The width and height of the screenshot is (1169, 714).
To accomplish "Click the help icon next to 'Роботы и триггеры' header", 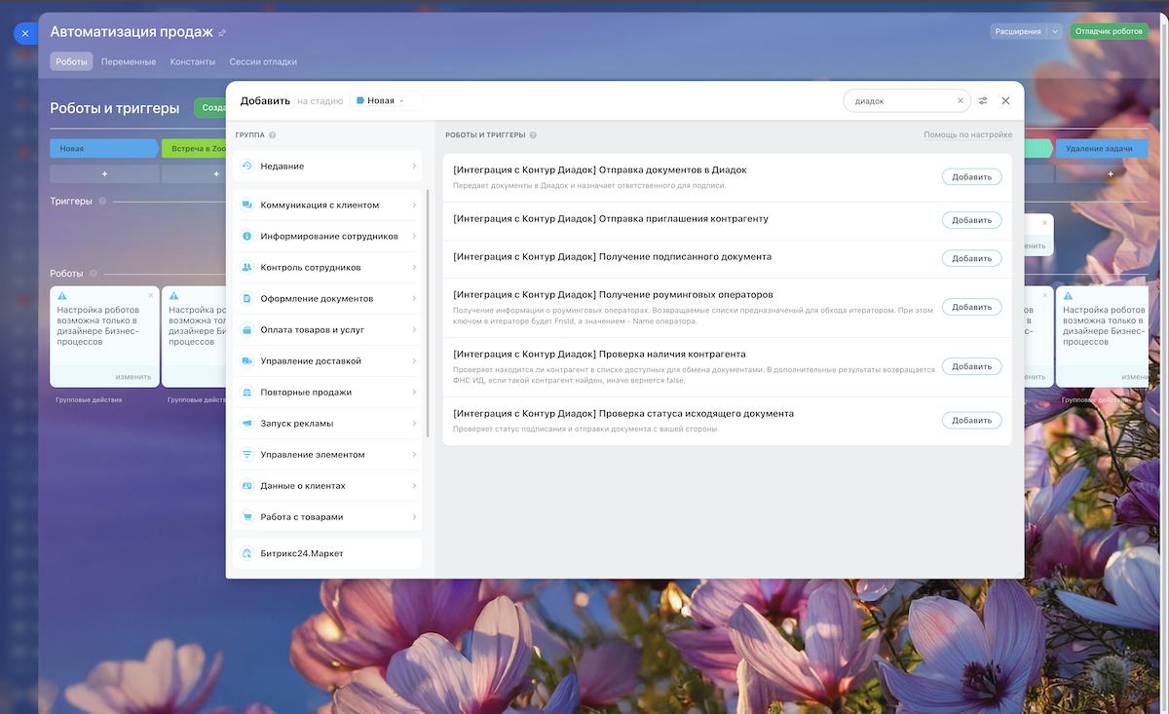I will click(533, 135).
